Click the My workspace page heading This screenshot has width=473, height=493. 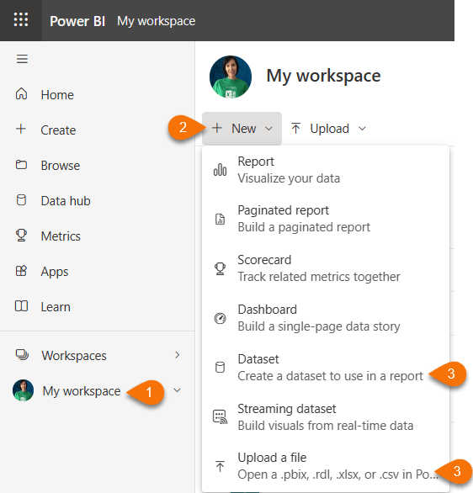[323, 76]
